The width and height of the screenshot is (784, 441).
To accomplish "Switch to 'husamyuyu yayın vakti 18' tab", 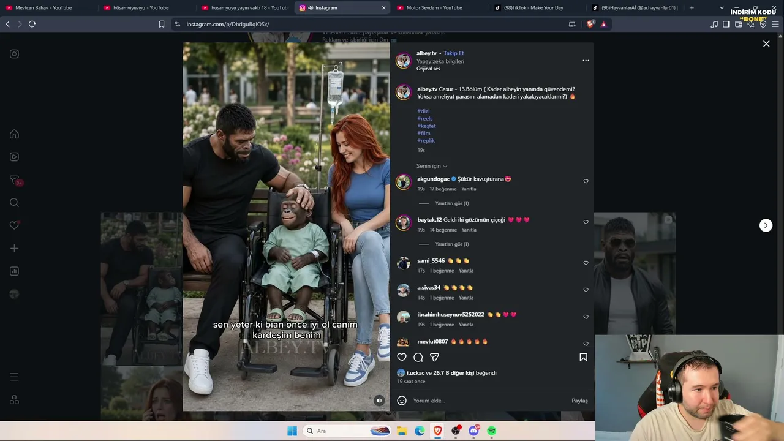I will tap(245, 8).
